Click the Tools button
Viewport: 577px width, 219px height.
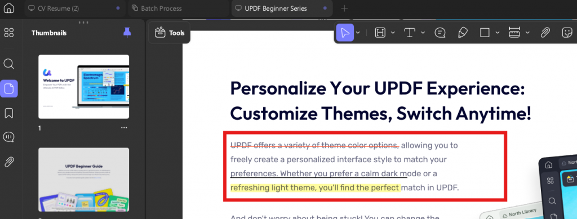(170, 33)
